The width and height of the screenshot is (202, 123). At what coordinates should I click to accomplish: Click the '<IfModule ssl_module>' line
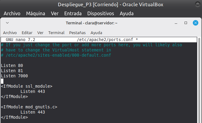[x=27, y=86]
